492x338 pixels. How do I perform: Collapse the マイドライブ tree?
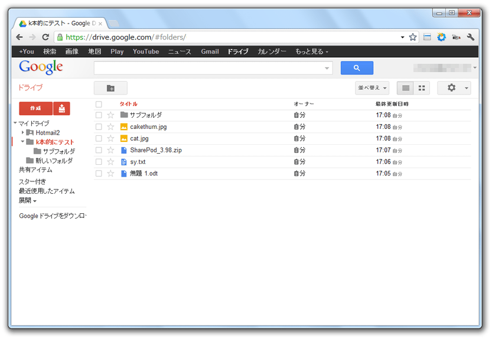tap(15, 123)
